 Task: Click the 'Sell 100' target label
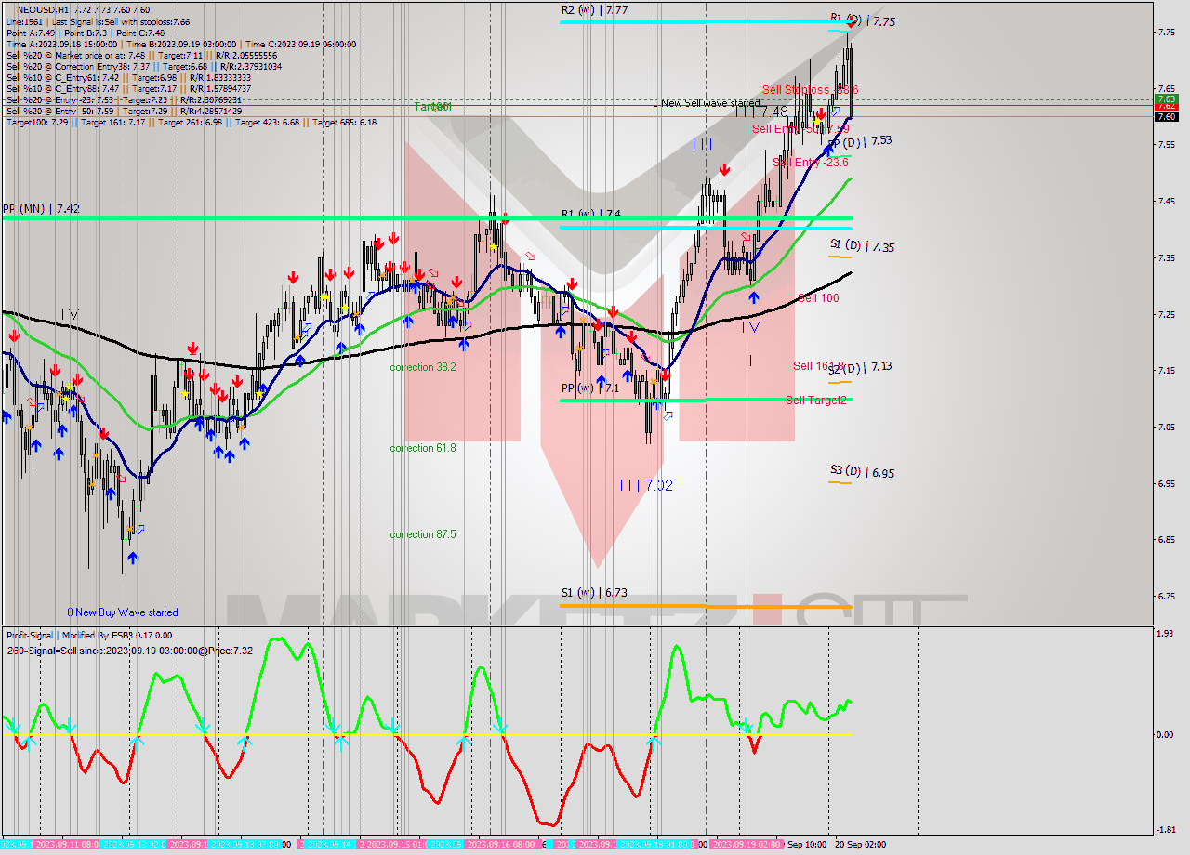(818, 298)
